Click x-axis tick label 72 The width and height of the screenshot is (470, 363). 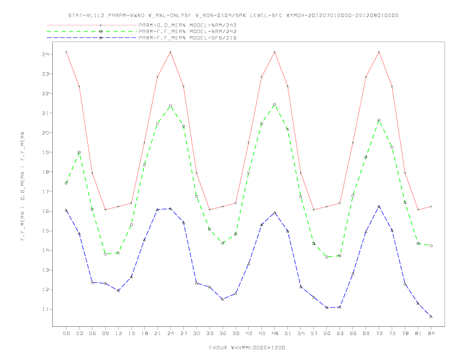click(379, 333)
